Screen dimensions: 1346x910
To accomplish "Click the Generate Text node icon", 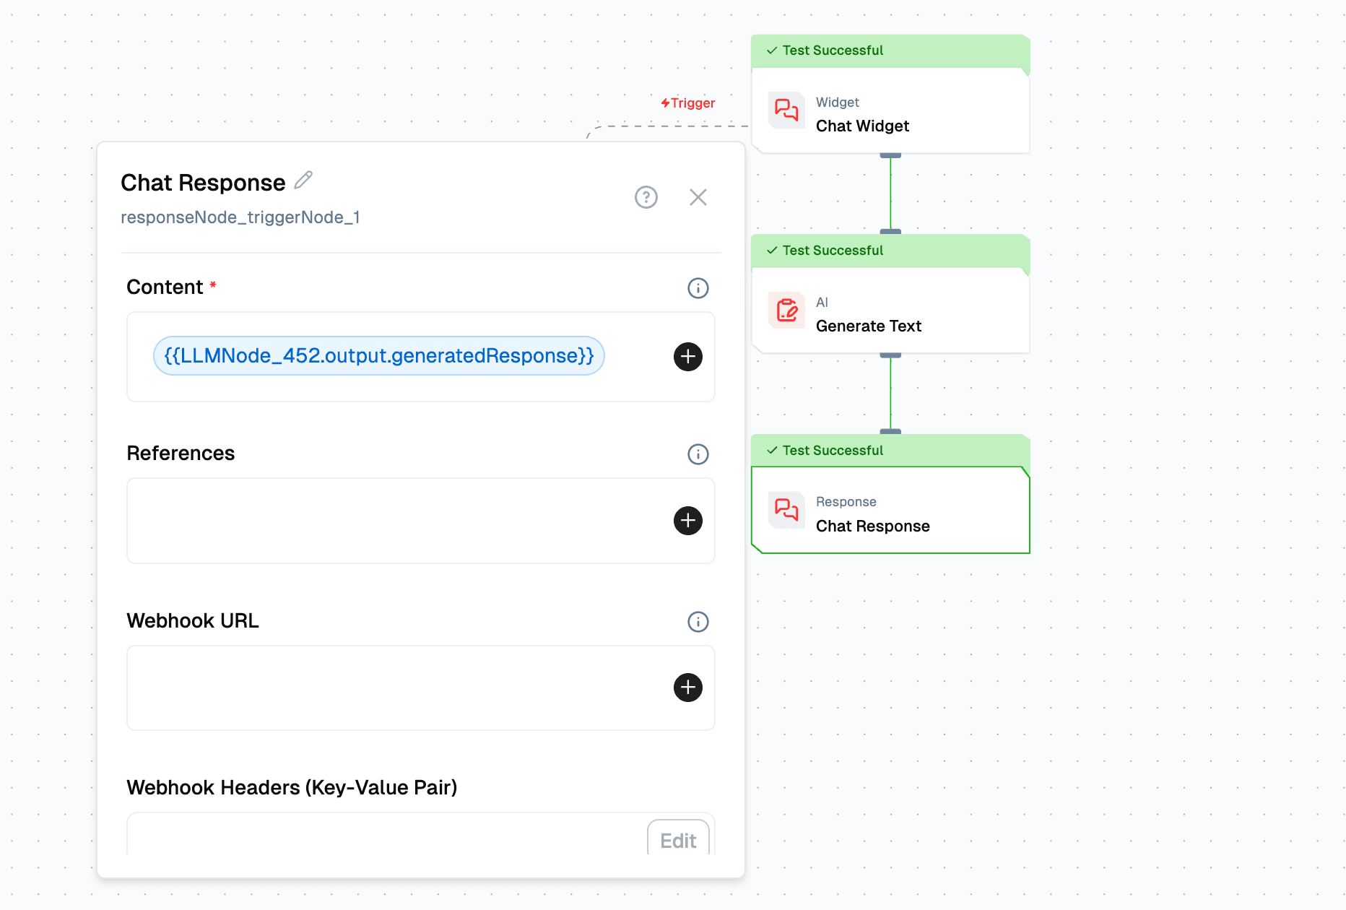I will (786, 311).
